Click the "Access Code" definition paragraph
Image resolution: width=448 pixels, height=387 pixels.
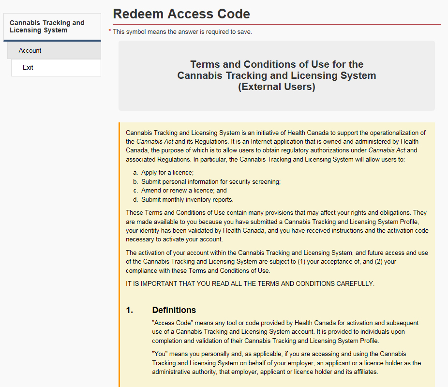point(285,331)
